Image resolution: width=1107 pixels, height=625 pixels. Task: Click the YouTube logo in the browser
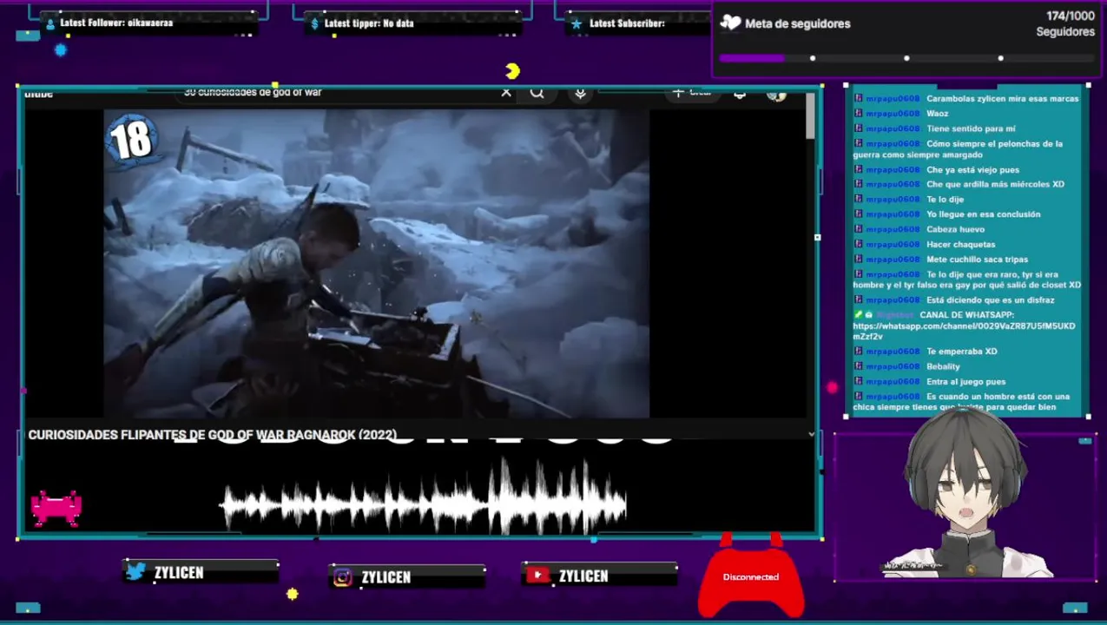[38, 93]
